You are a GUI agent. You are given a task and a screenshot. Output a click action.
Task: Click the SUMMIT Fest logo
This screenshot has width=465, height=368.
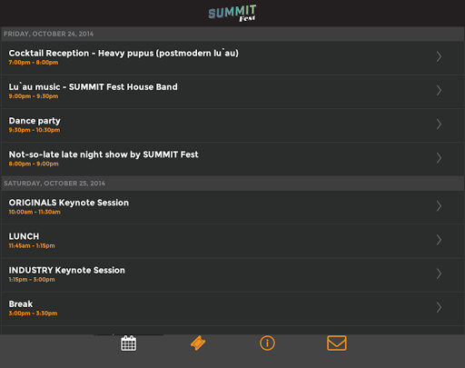pos(232,13)
